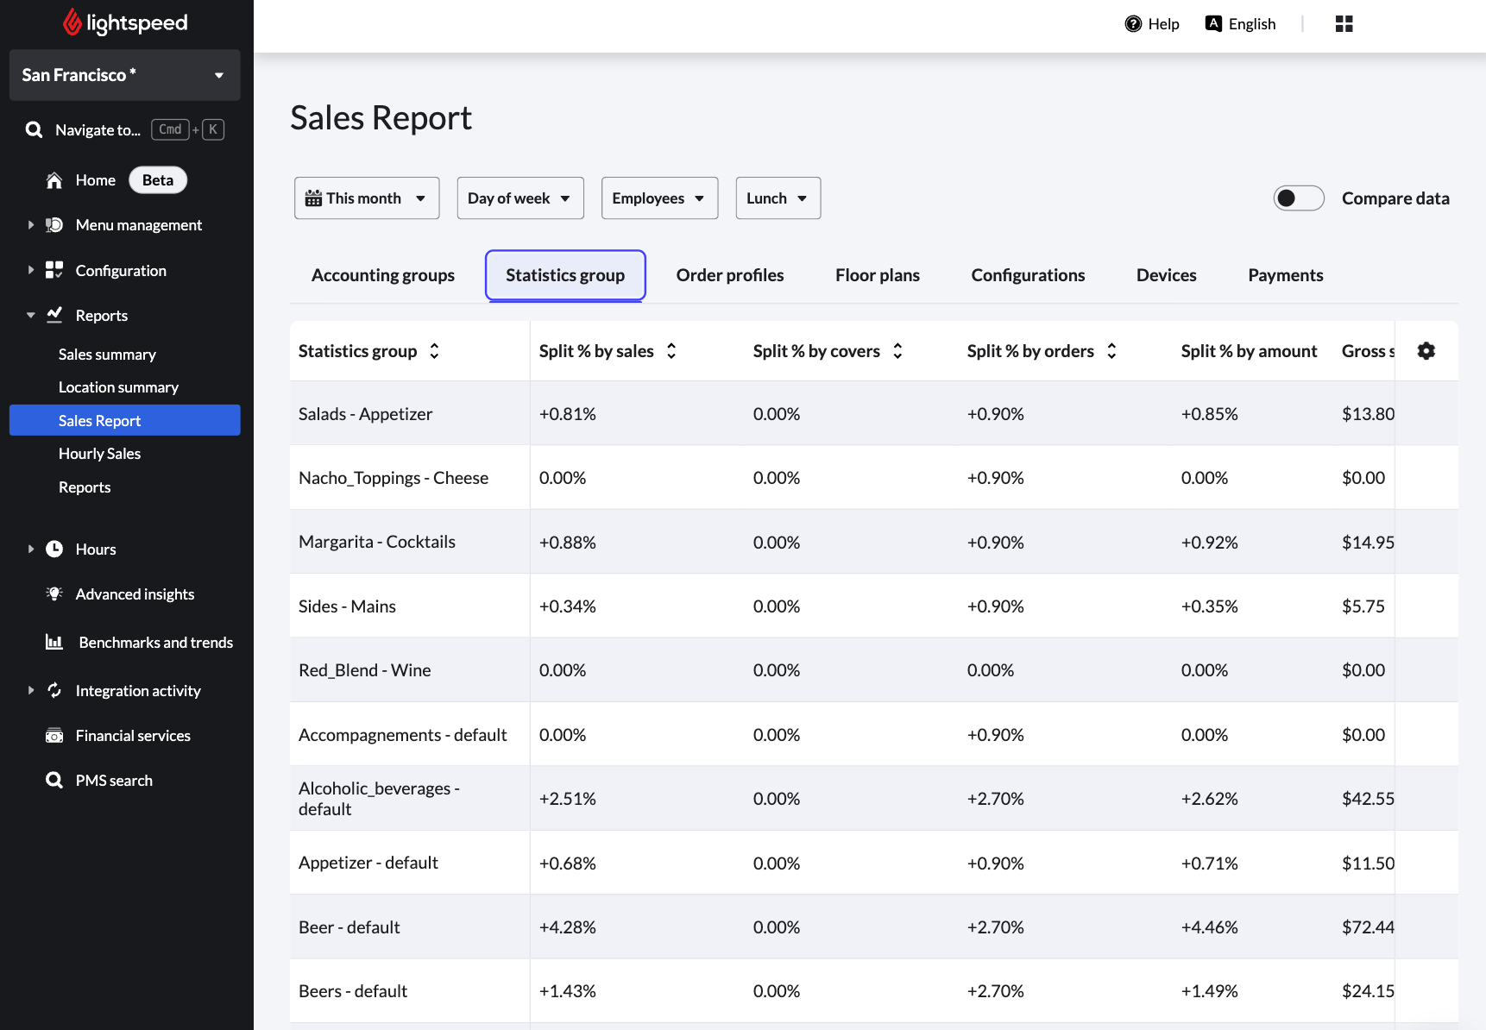The image size is (1486, 1030).
Task: Click the Lightspeed flame logo
Action: (72, 23)
